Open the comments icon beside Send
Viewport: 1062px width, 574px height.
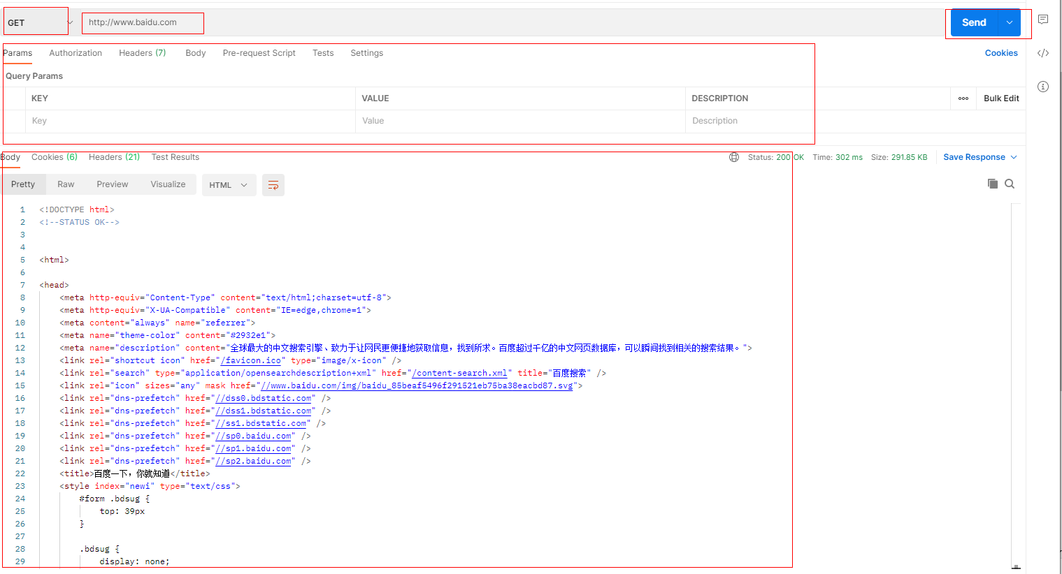click(x=1043, y=20)
